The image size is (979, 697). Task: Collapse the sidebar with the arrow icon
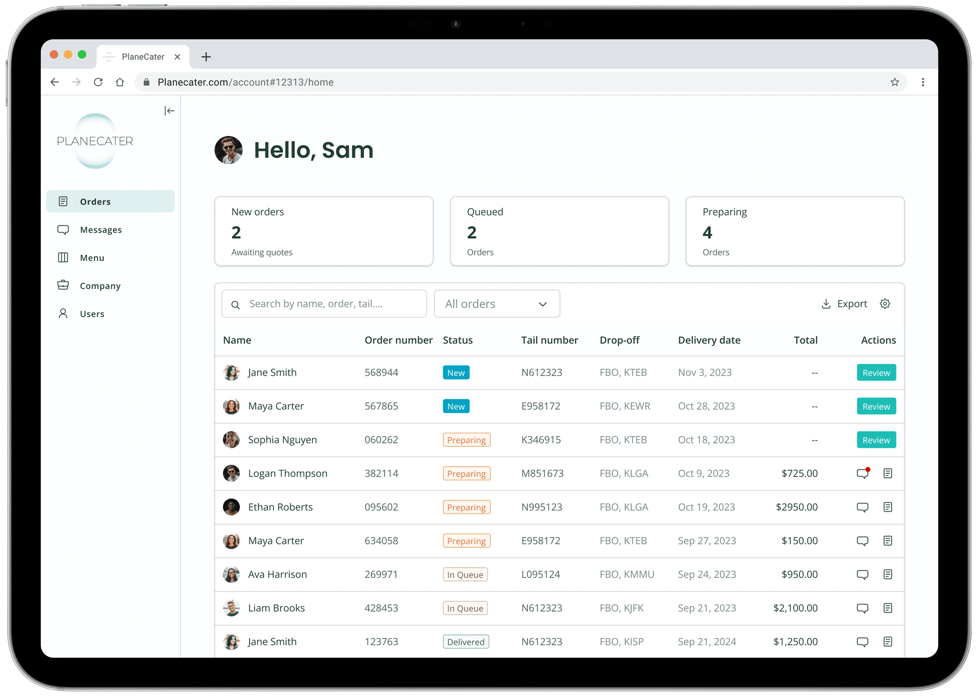point(169,111)
